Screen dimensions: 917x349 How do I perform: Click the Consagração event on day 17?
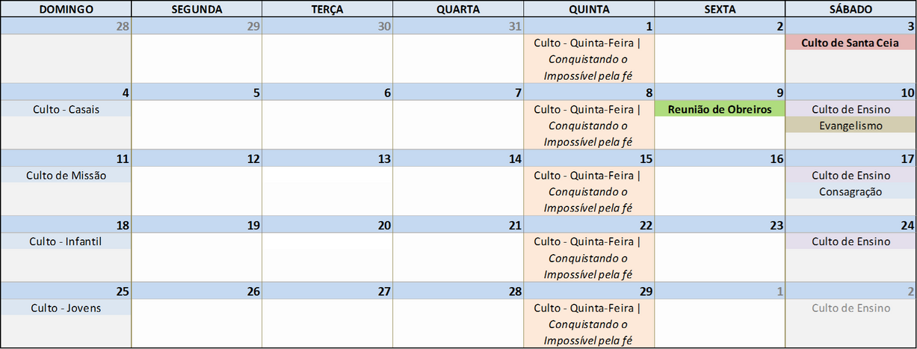pyautogui.click(x=850, y=191)
